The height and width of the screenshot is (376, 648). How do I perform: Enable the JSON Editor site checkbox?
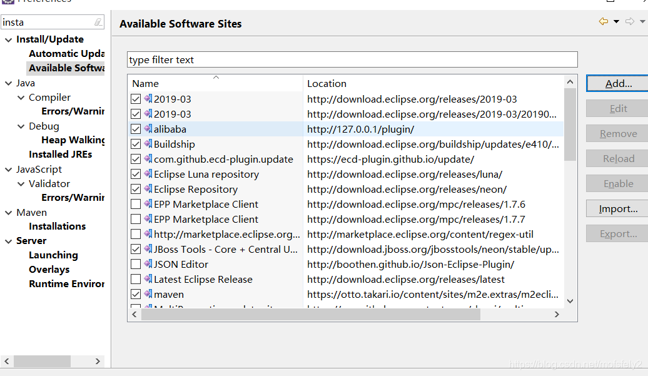click(x=136, y=264)
